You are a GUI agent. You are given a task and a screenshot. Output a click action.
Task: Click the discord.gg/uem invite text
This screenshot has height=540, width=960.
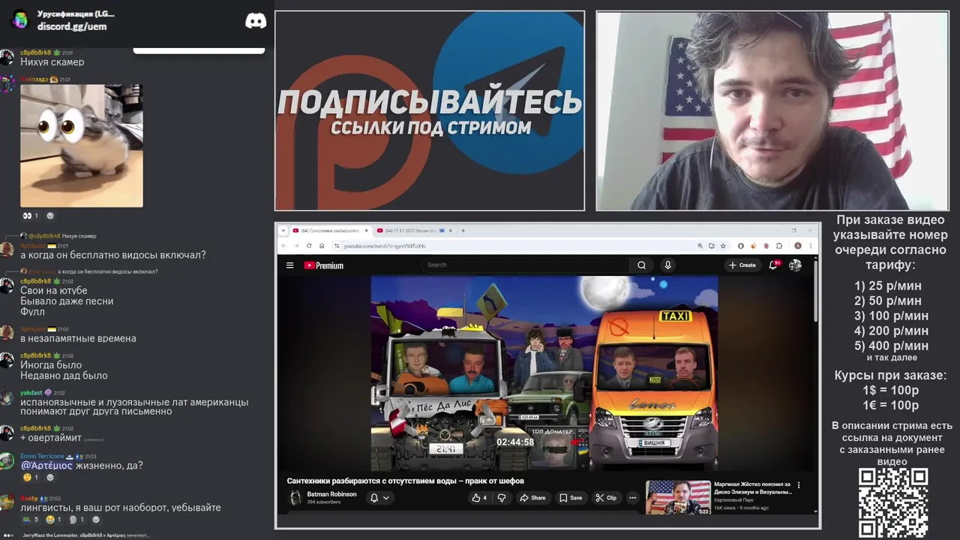click(72, 26)
